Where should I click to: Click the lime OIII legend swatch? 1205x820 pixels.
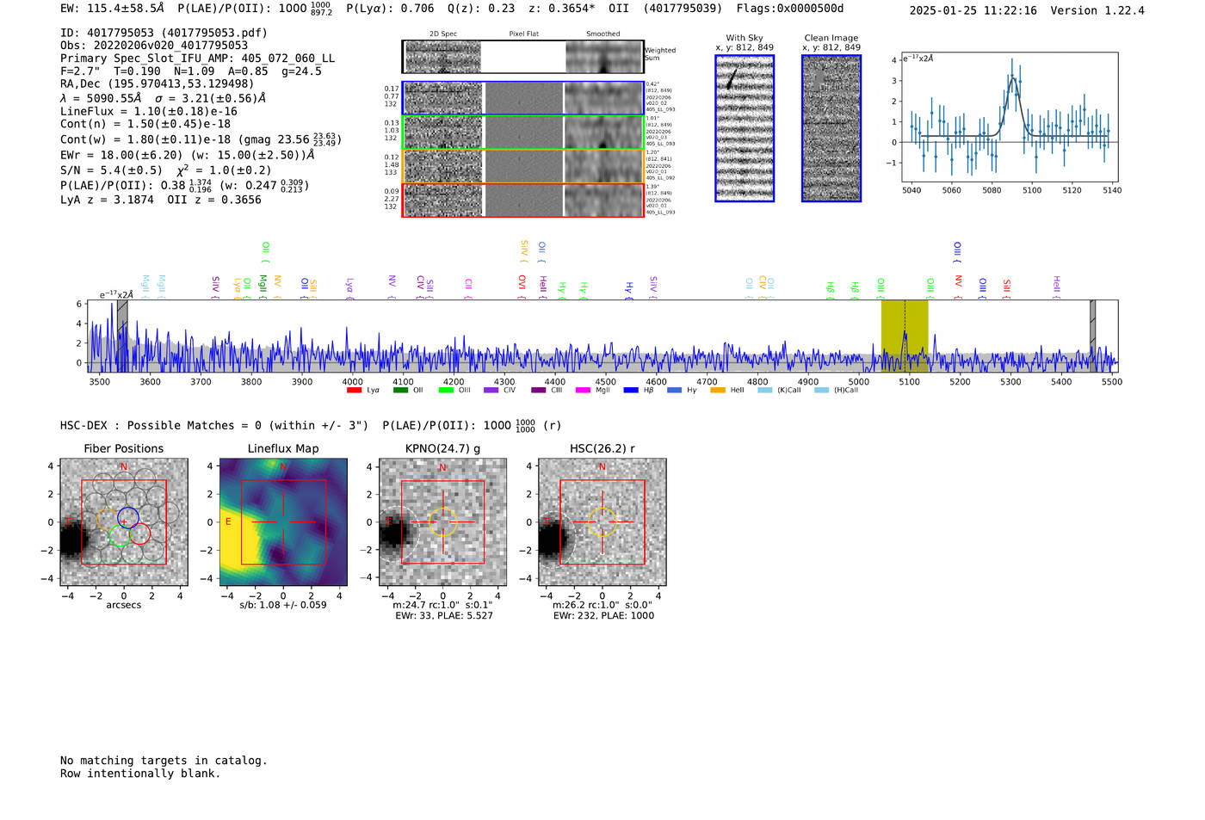tap(446, 391)
